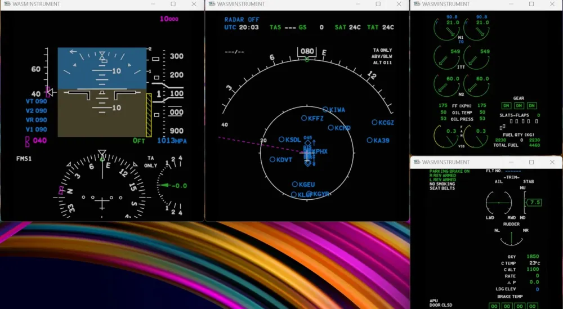Click the RADAR OFF label
The image size is (563, 309).
coord(242,19)
